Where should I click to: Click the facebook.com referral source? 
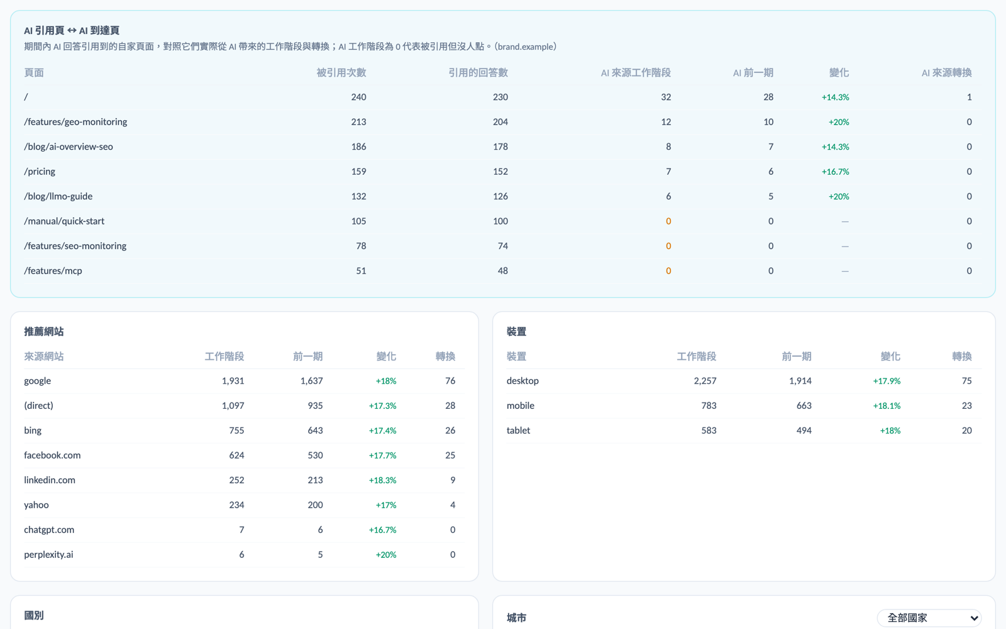pyautogui.click(x=244, y=455)
